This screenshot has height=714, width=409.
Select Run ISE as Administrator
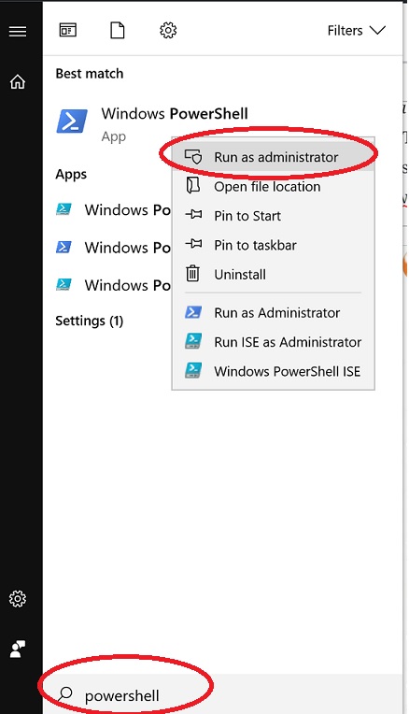(273, 342)
